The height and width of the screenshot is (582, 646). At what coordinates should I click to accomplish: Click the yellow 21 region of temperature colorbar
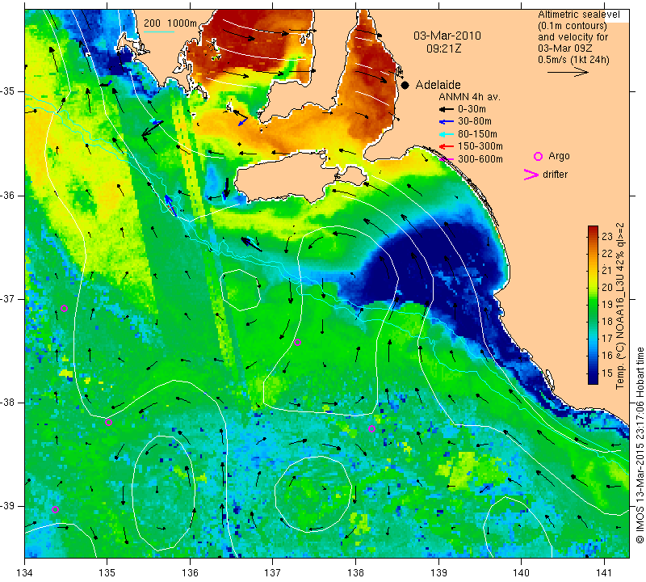[593, 270]
